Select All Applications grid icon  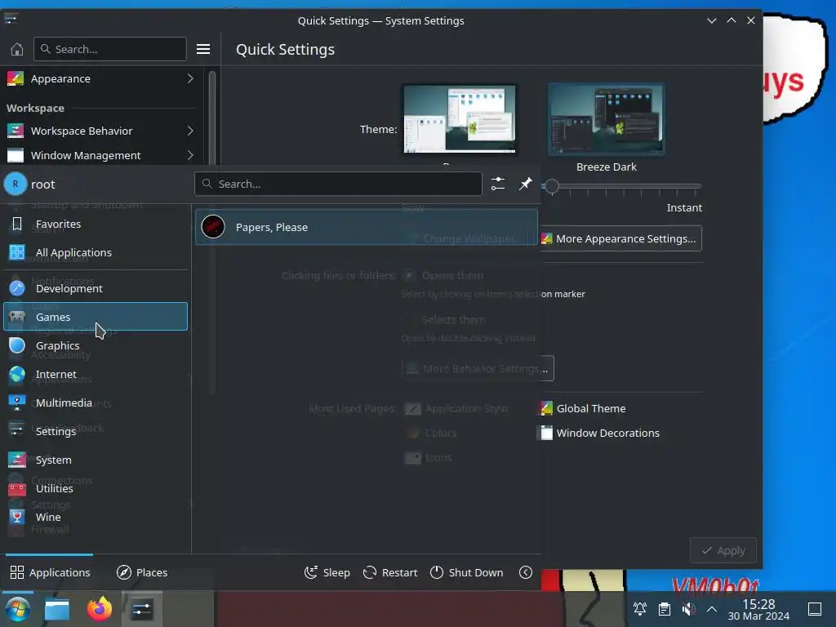pyautogui.click(x=17, y=252)
